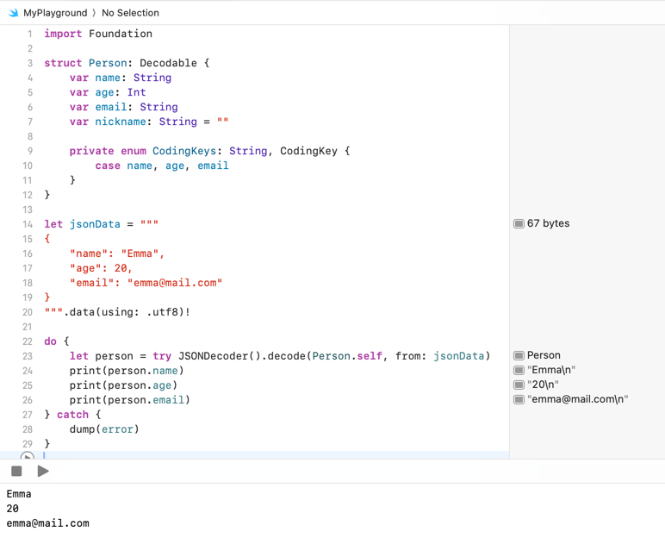Screen dimensions: 665x557
Task: Click line number 27 in the gutter
Action: pos(28,415)
